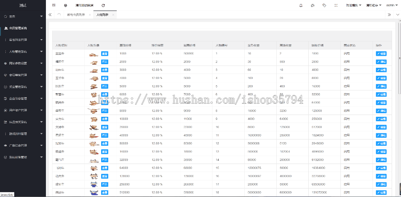Open notifications via the bell icon
401x197 pixels.
[301, 5]
